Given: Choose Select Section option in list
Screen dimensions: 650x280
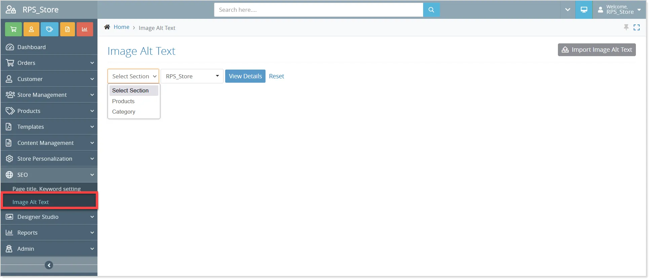Looking at the screenshot, I should pos(134,90).
